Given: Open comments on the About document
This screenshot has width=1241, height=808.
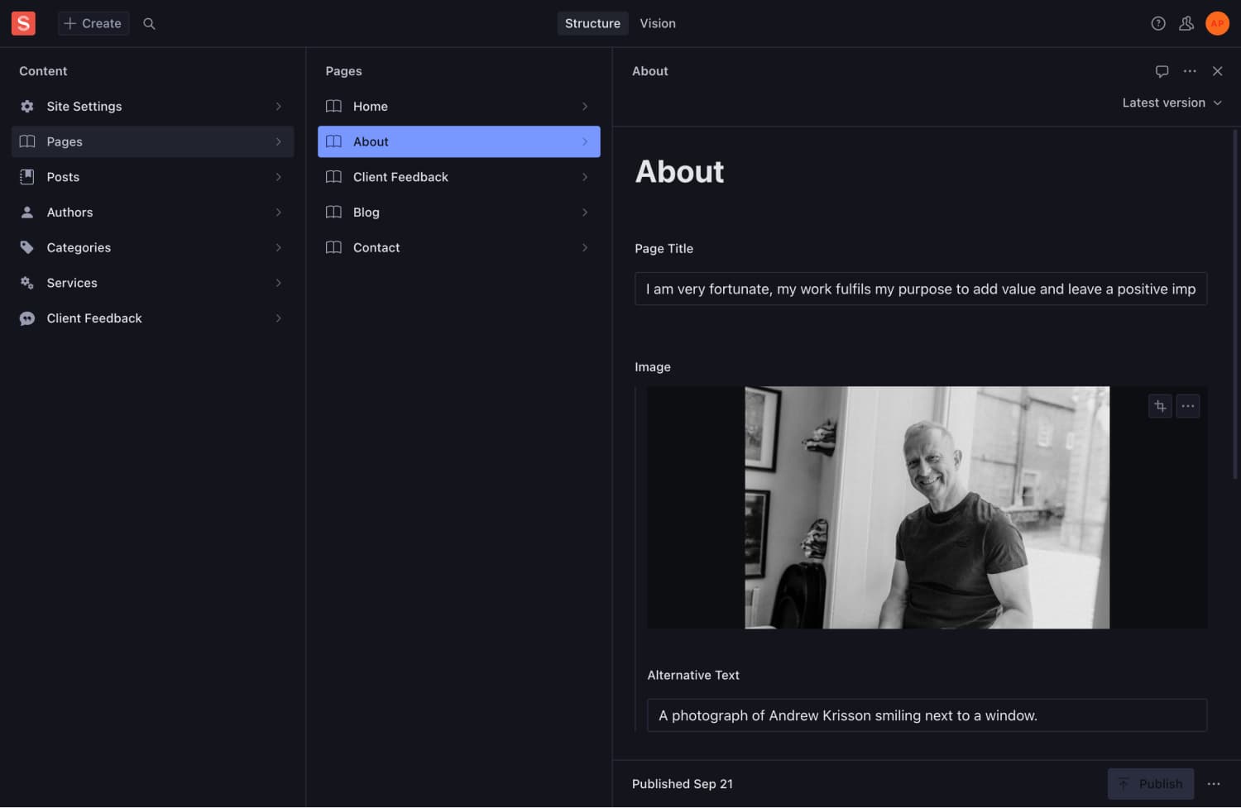Looking at the screenshot, I should click(1162, 71).
